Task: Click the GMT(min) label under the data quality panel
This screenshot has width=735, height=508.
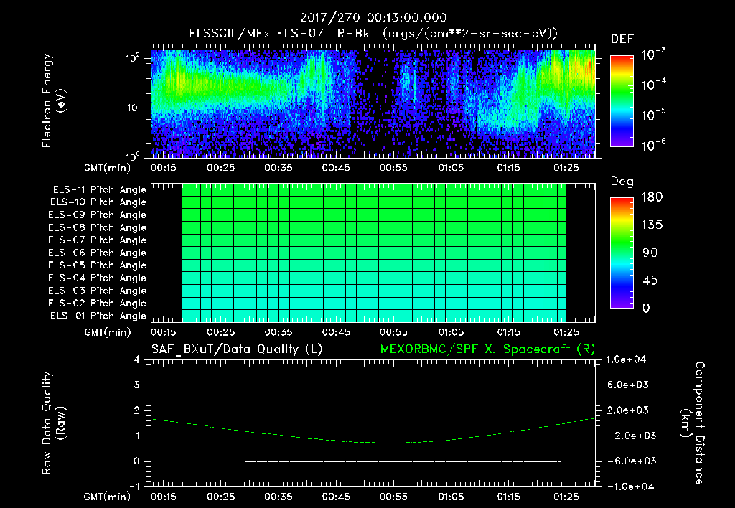Action: tap(108, 497)
